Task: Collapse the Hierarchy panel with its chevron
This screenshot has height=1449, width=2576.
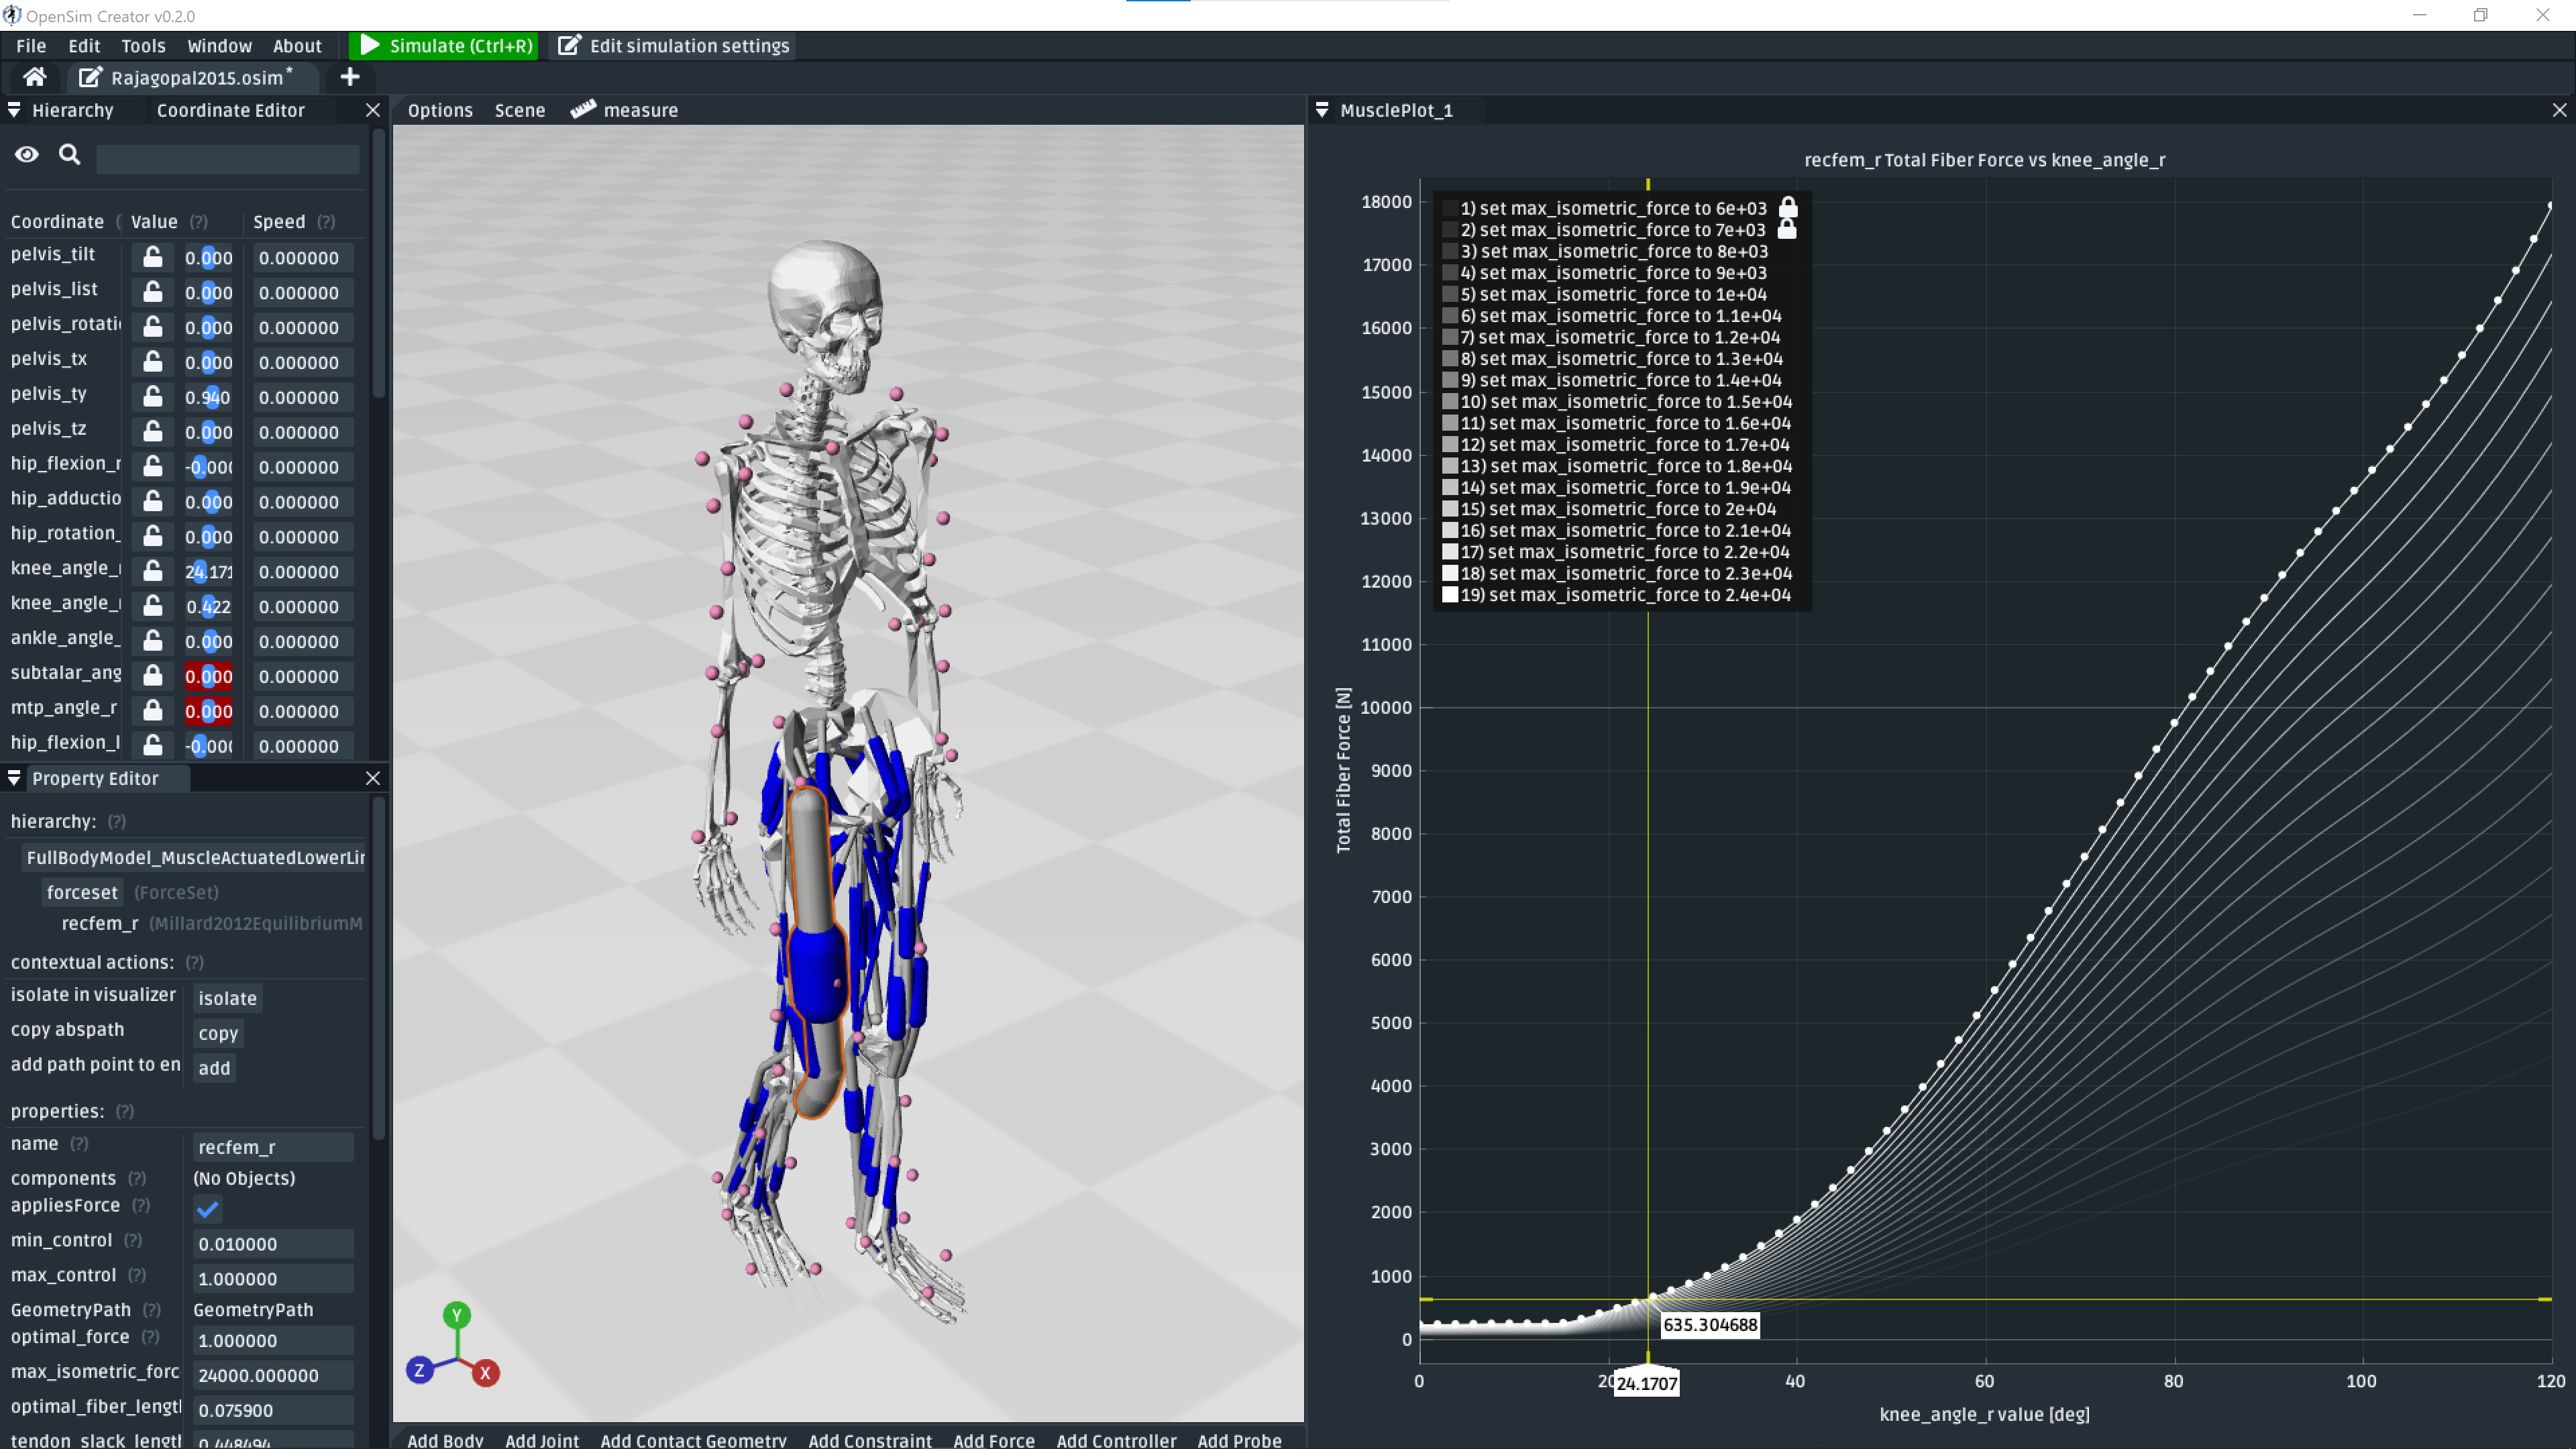Action: [x=14, y=110]
